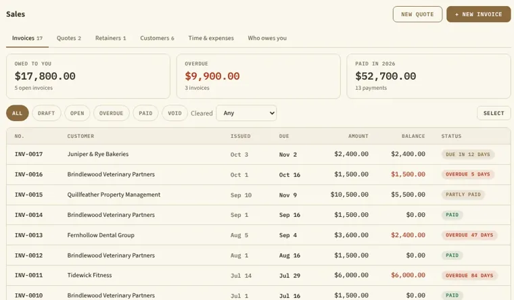514x300 pixels.
Task: Click the $10,500.00 amount on INV-0015
Action: point(350,195)
